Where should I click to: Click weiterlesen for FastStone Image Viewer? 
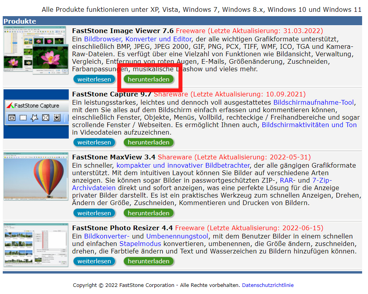(x=94, y=80)
